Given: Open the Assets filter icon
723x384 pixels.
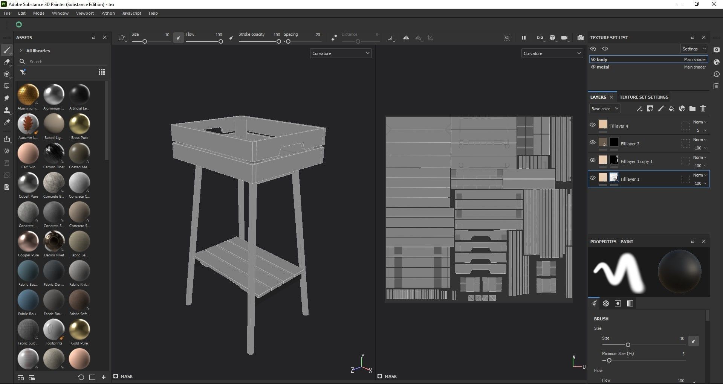Looking at the screenshot, I should point(23,72).
